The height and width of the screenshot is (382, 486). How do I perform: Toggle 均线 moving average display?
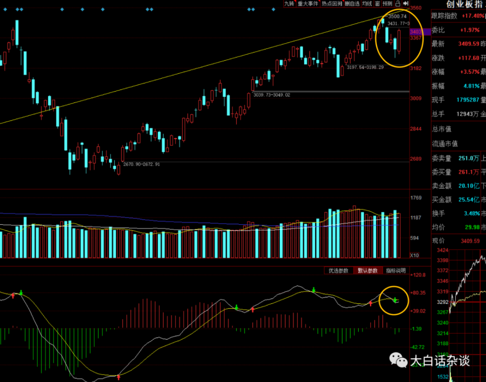(367, 3)
